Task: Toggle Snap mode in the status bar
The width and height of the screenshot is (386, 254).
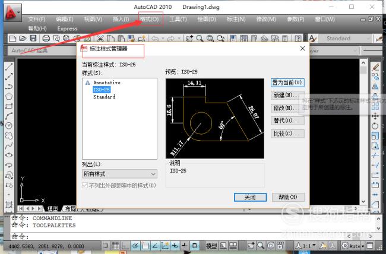Action: (106, 245)
